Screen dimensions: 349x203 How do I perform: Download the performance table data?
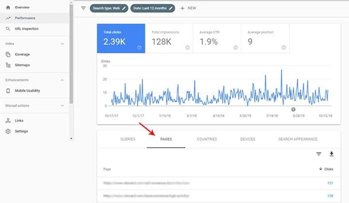point(332,154)
